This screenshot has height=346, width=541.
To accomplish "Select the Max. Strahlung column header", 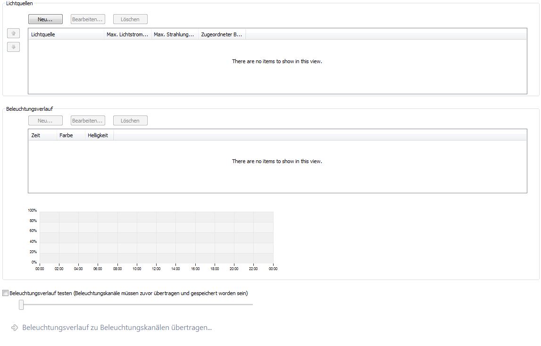I will click(175, 34).
